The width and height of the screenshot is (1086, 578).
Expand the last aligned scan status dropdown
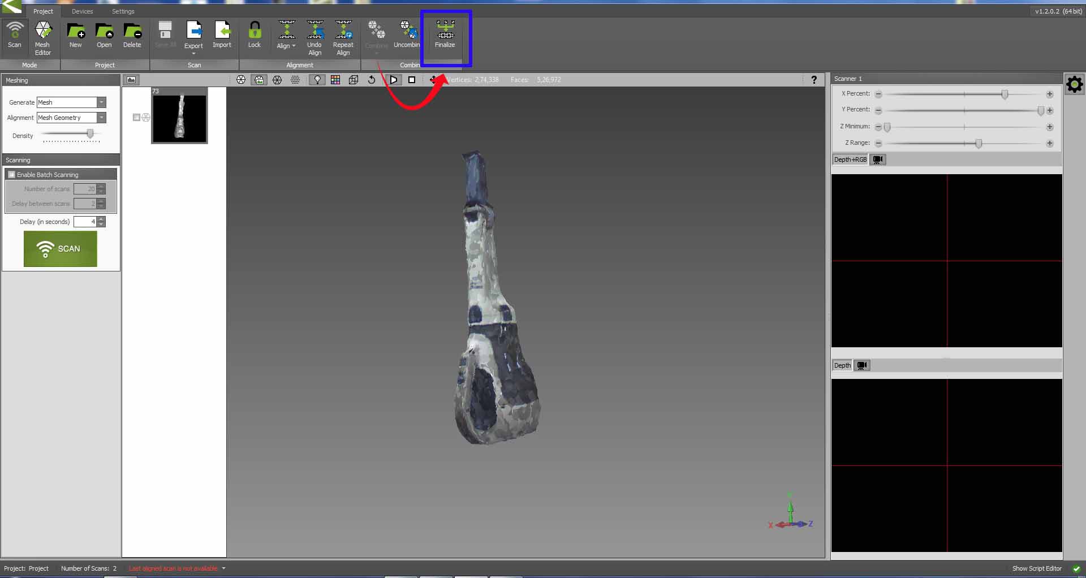click(224, 568)
